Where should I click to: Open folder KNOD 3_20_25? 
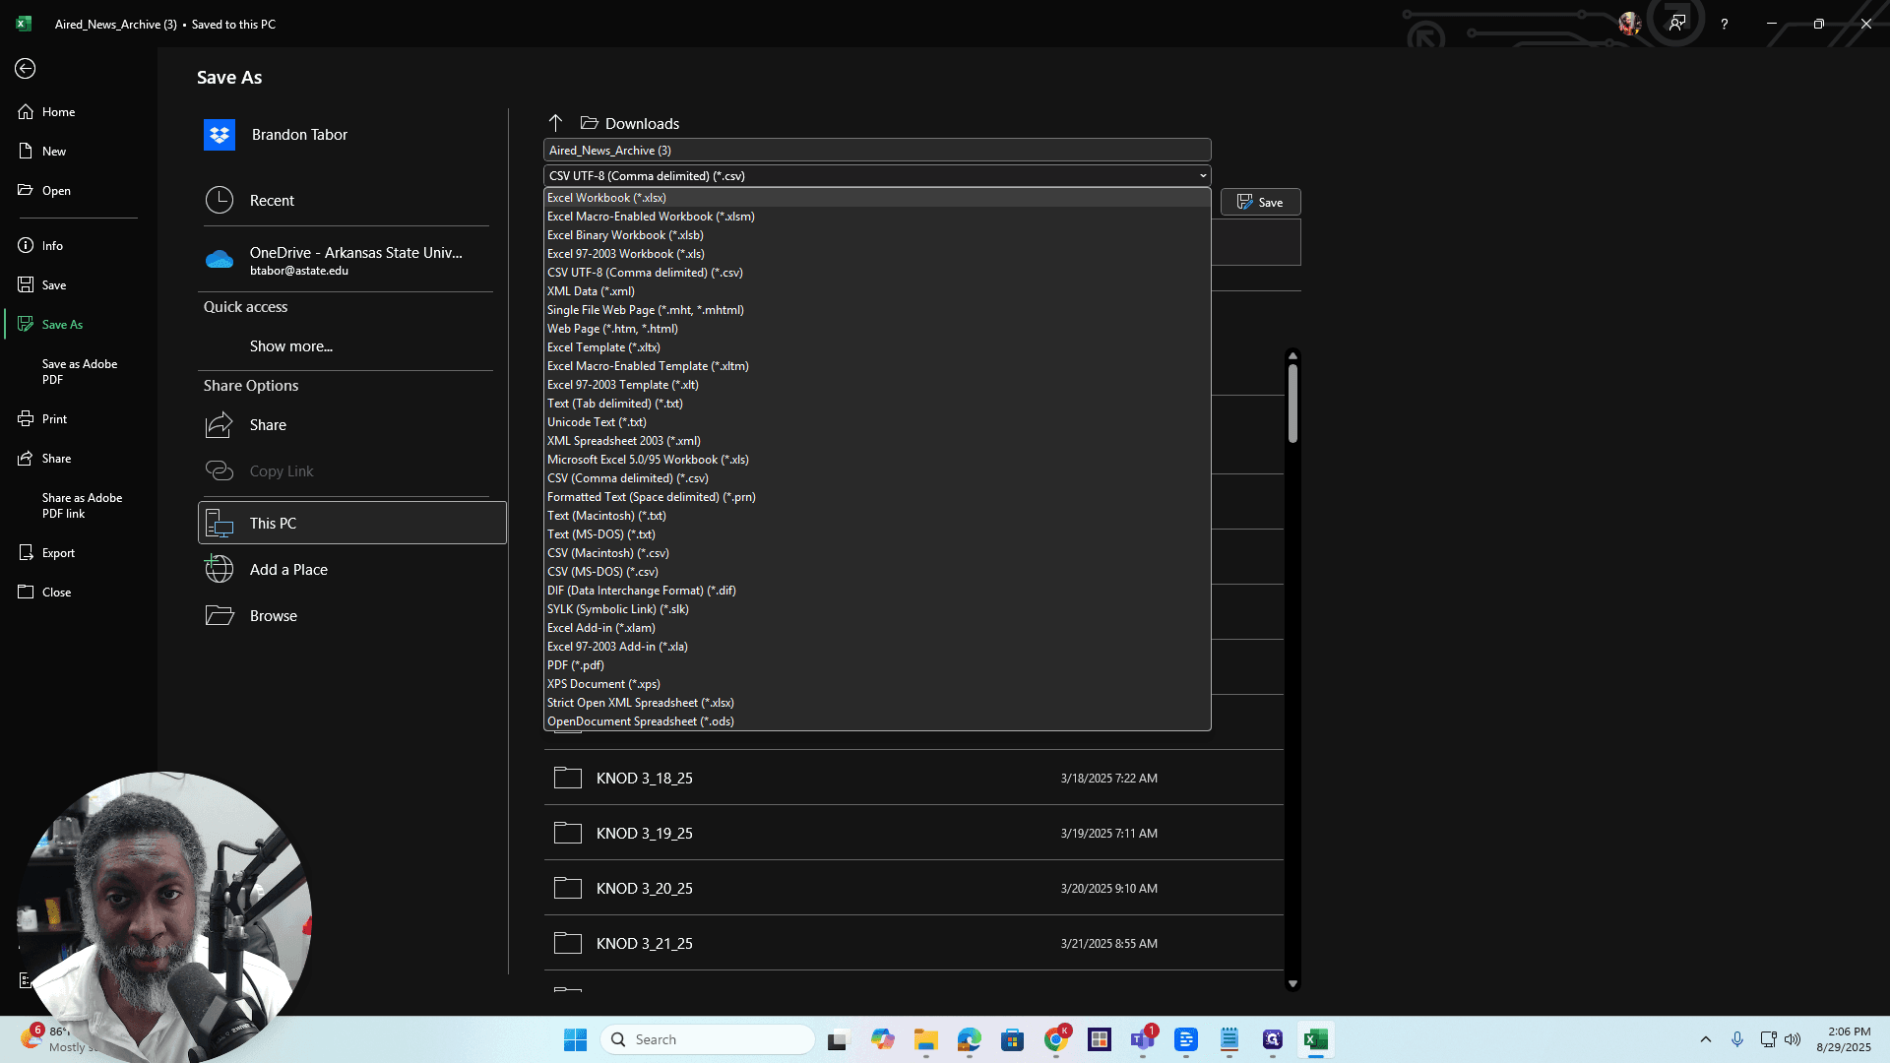click(x=913, y=889)
